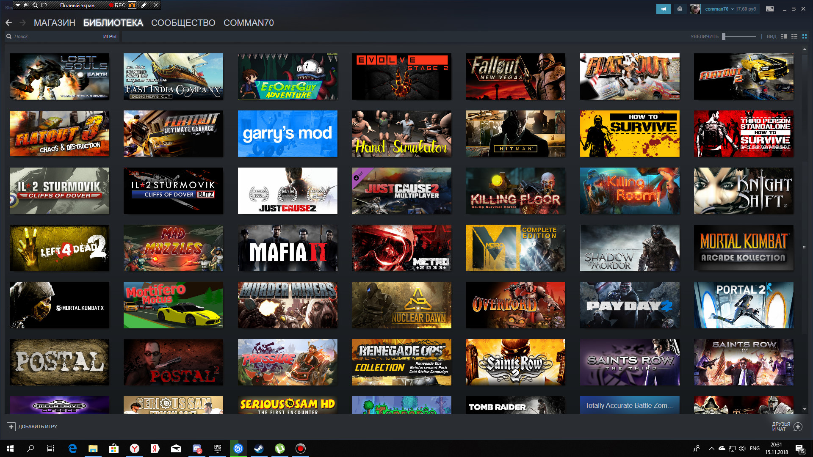Open recorder overlay dropdown arrow
The height and width of the screenshot is (457, 813).
(x=18, y=5)
